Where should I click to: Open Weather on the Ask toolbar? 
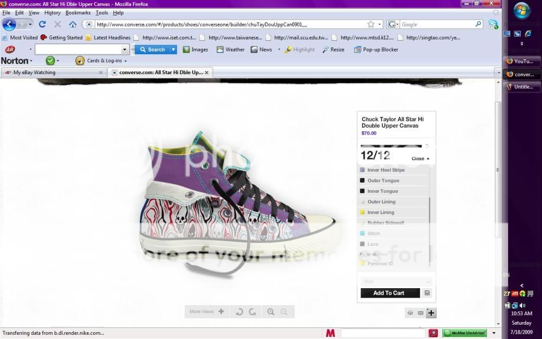[x=231, y=49]
